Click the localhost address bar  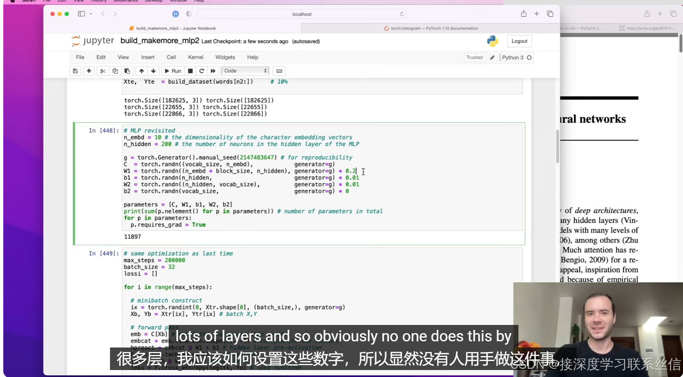point(302,14)
